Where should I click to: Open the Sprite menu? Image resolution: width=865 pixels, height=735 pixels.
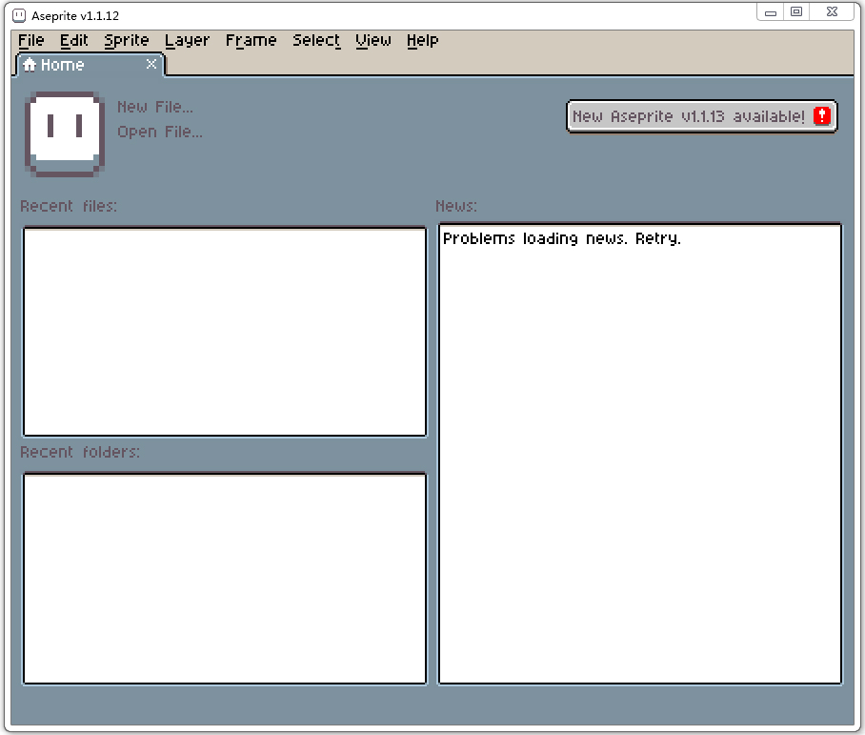126,40
